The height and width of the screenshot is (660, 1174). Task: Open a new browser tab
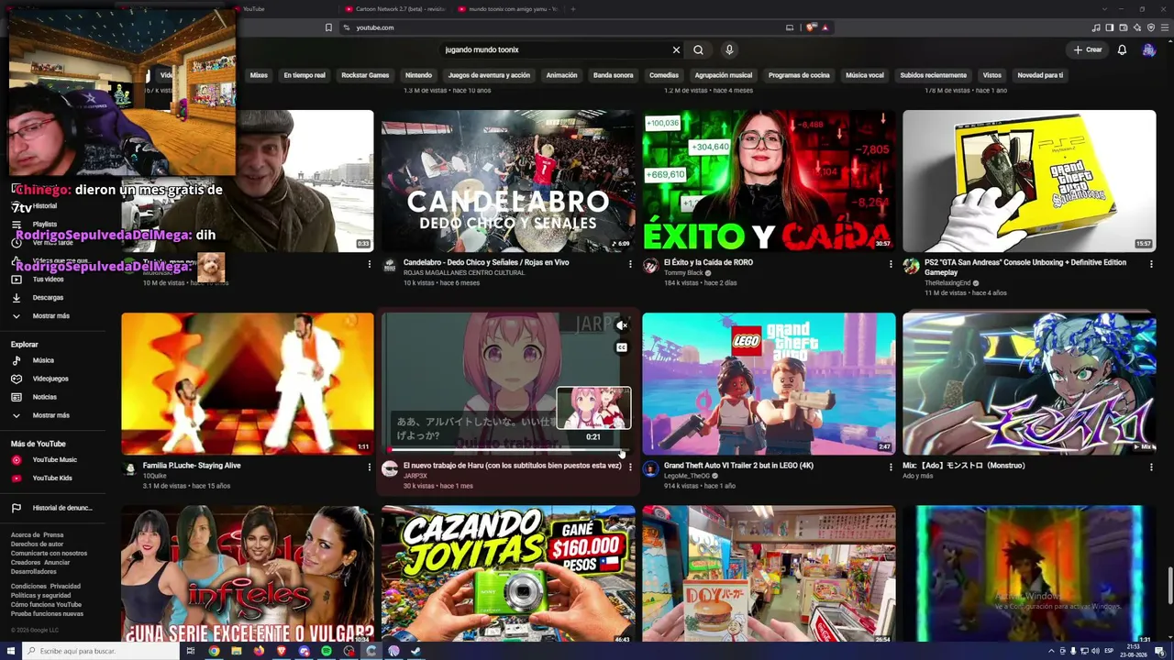[x=573, y=9]
